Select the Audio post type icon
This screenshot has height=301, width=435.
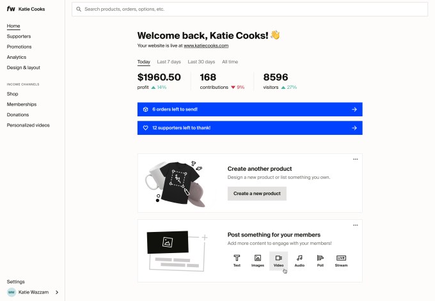pos(299,258)
